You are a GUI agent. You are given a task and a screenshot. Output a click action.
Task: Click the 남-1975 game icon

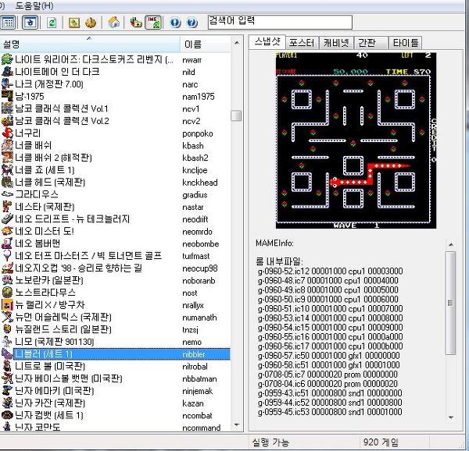click(x=7, y=96)
